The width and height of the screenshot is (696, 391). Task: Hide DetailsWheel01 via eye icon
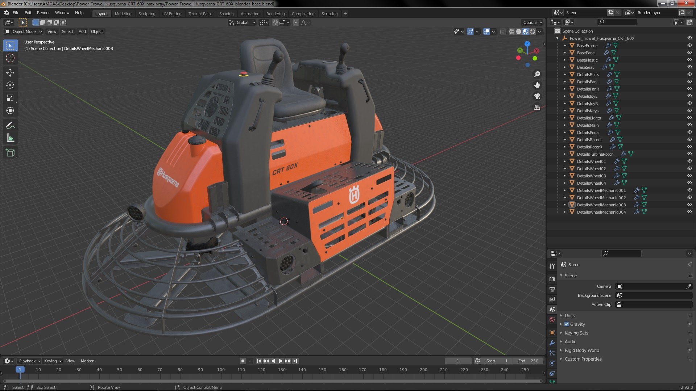pos(689,161)
